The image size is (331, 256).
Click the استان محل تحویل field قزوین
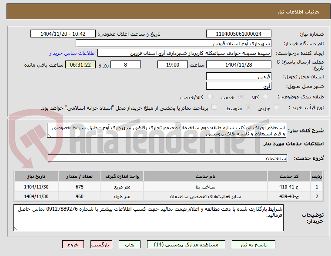coord(238,76)
